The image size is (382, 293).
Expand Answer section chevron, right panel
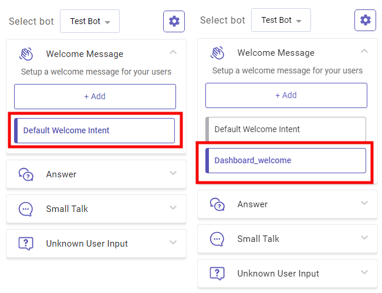[364, 203]
